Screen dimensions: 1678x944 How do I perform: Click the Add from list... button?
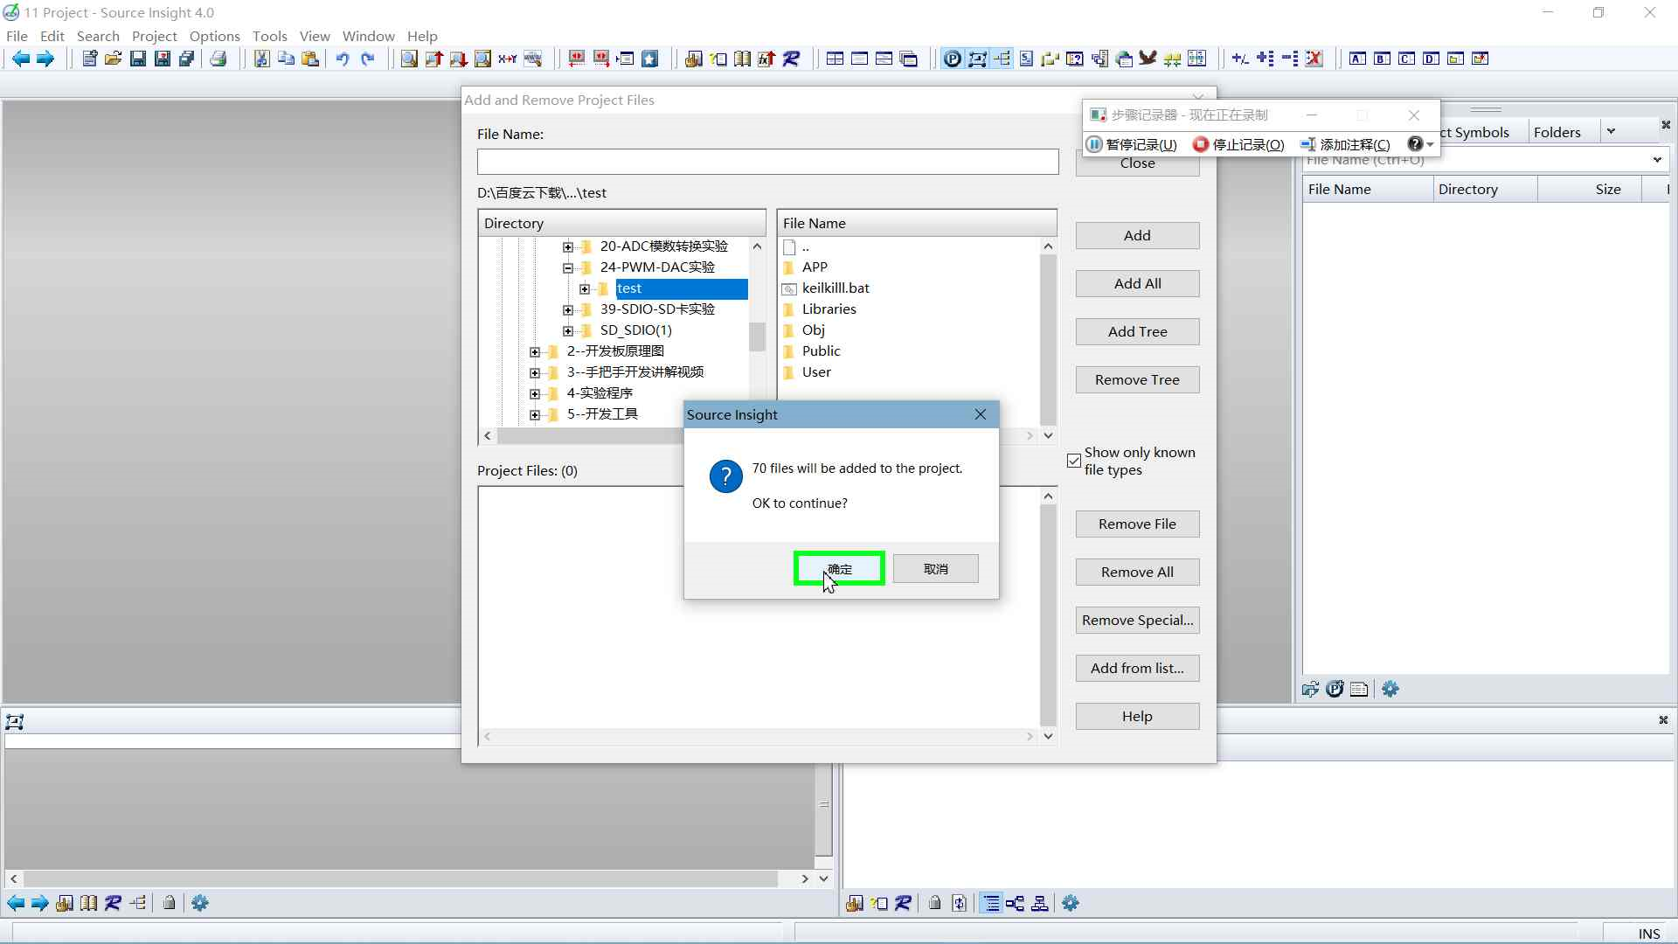(x=1137, y=668)
